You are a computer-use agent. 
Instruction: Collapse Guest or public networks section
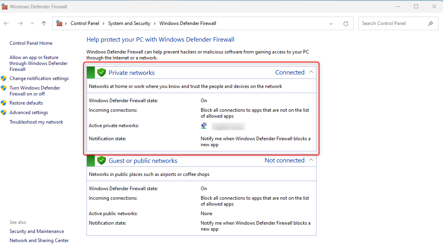tap(311, 160)
